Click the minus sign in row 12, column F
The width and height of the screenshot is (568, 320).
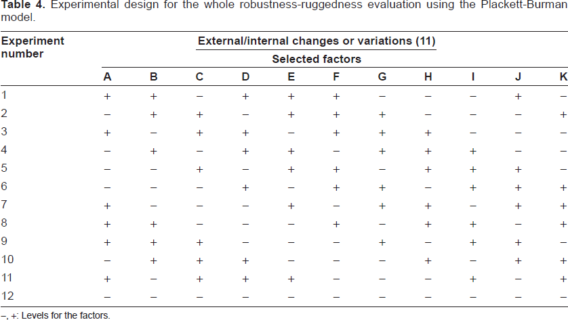coord(336,298)
